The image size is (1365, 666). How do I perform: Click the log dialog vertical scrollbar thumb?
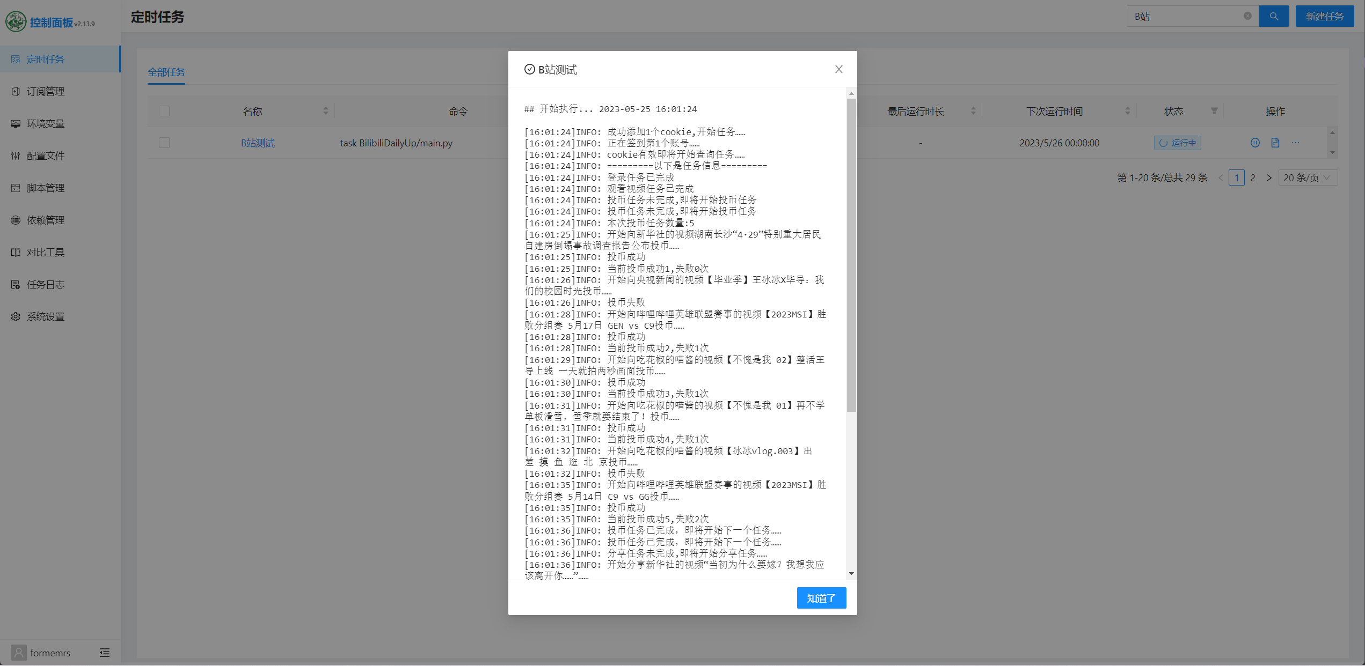coord(851,255)
